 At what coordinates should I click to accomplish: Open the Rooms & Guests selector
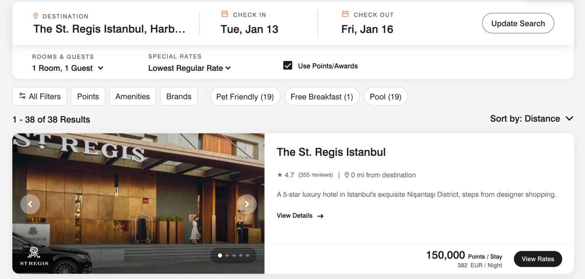(68, 68)
